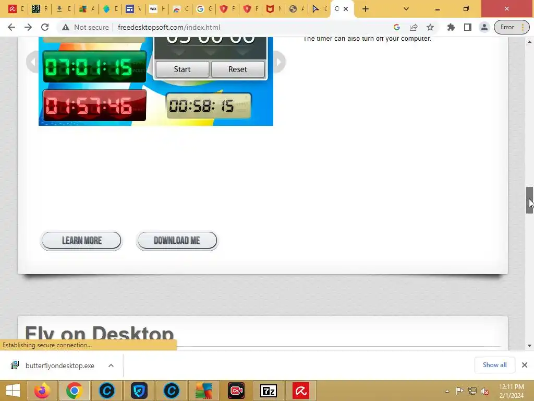Show previous slide with left arrow

pos(33,62)
